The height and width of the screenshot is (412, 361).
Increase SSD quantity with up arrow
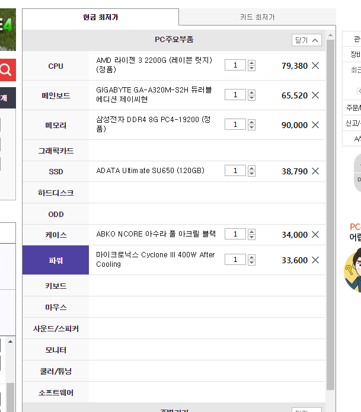252,168
